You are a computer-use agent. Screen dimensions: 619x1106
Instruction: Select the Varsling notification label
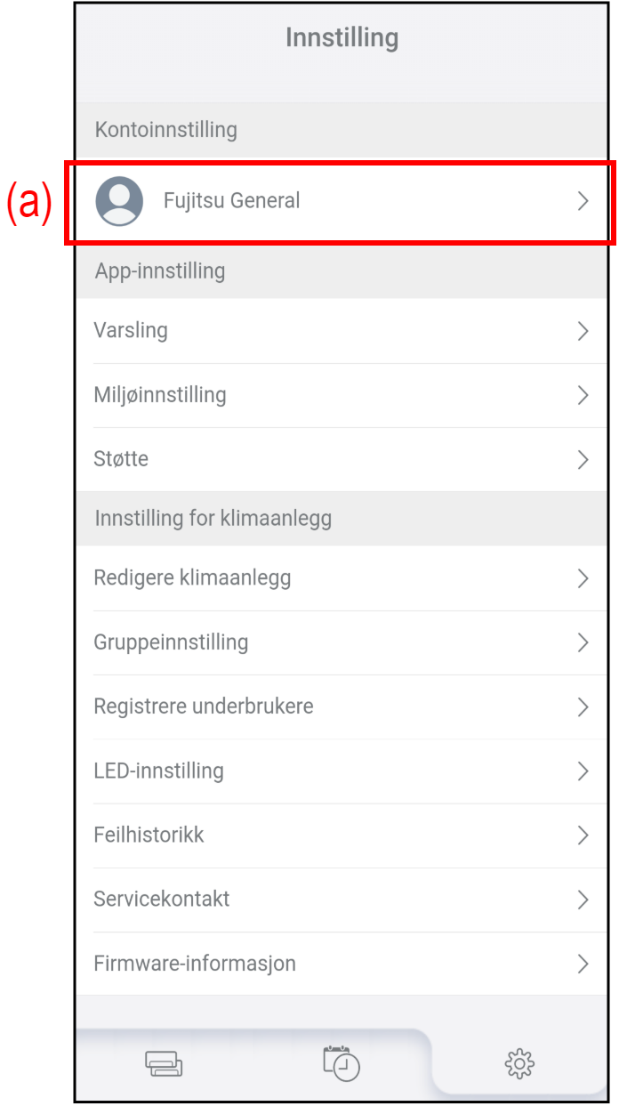point(131,331)
